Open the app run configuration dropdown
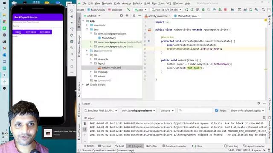 tap(140, 10)
